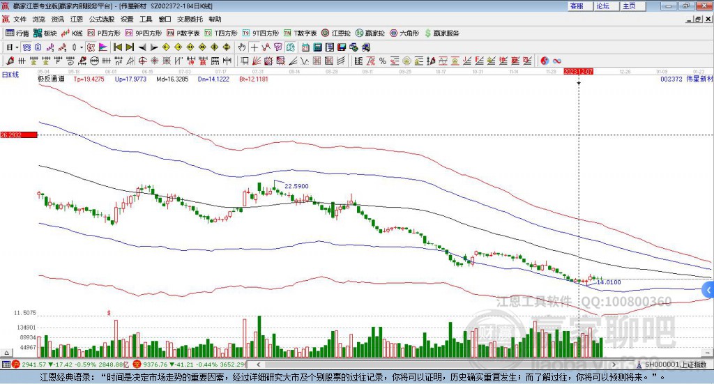Toggle the crosshair cursor tool
The width and height of the screenshot is (714, 384).
coord(255,47)
